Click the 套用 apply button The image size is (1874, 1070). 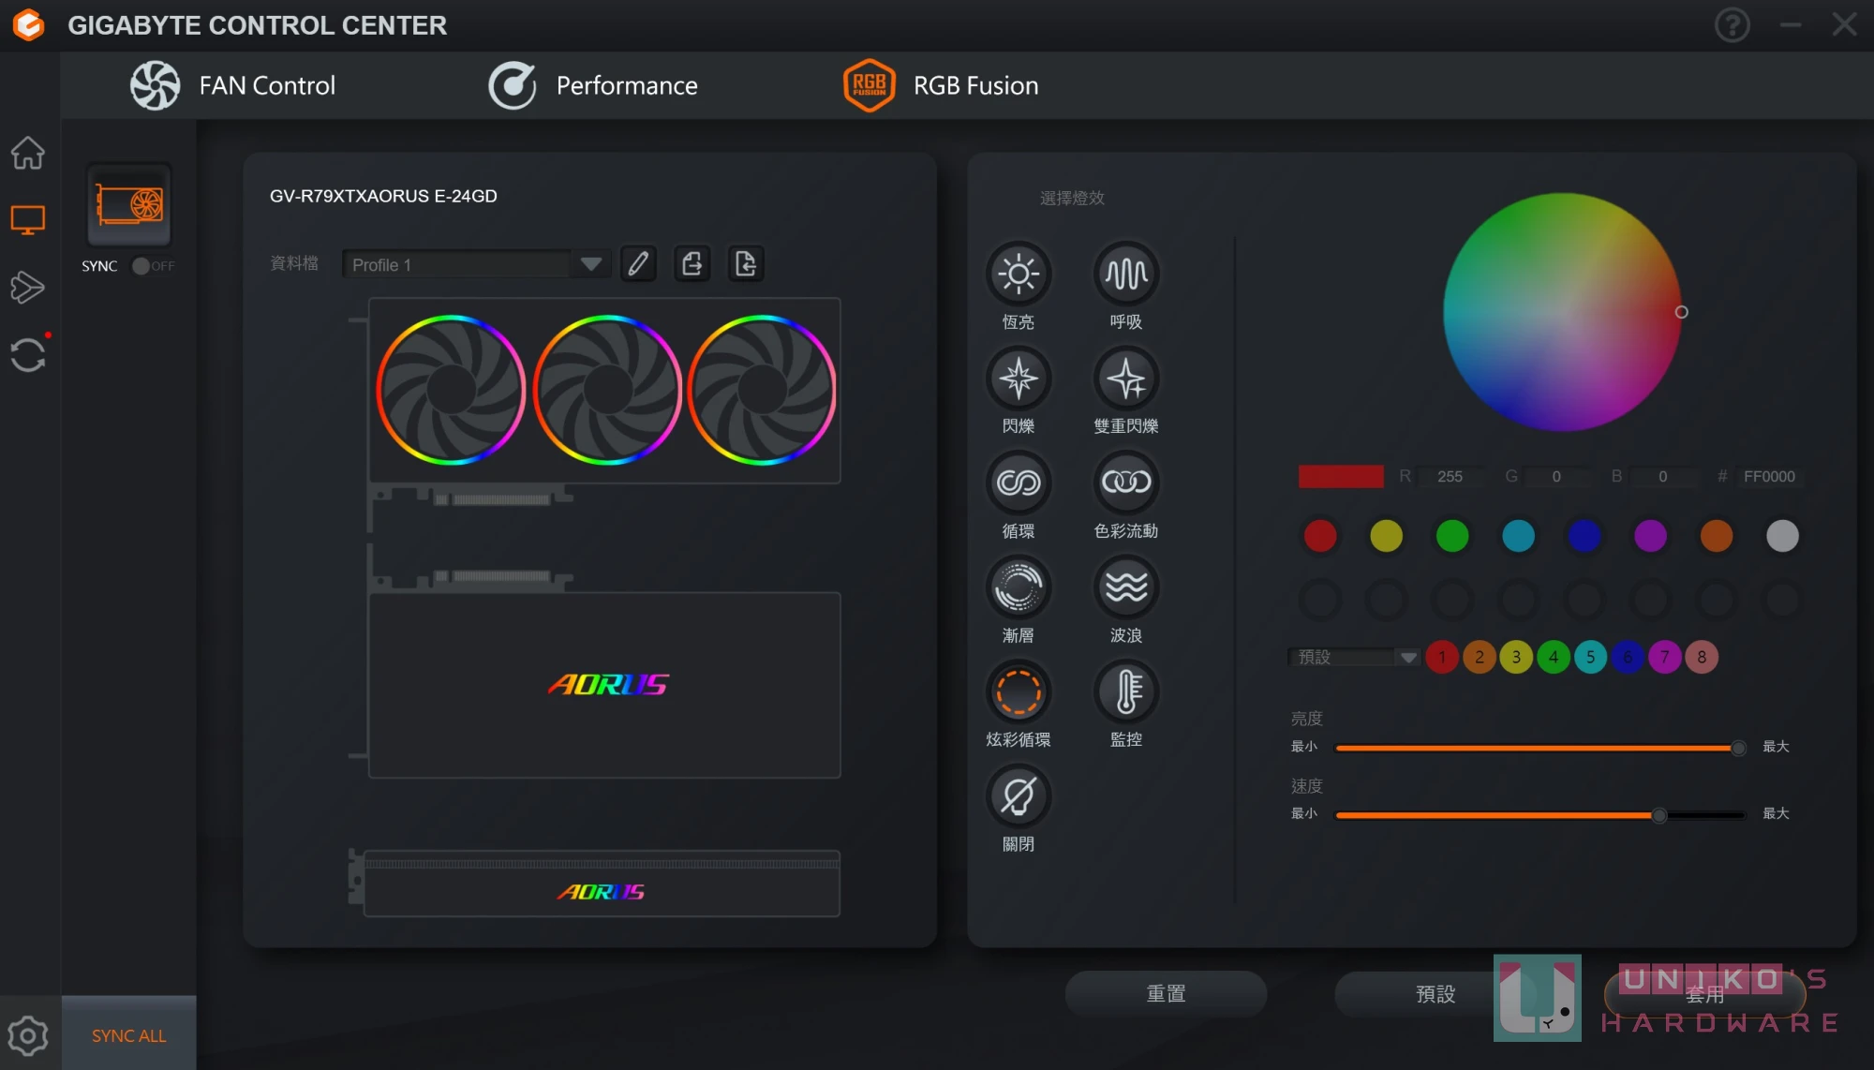click(x=1704, y=993)
